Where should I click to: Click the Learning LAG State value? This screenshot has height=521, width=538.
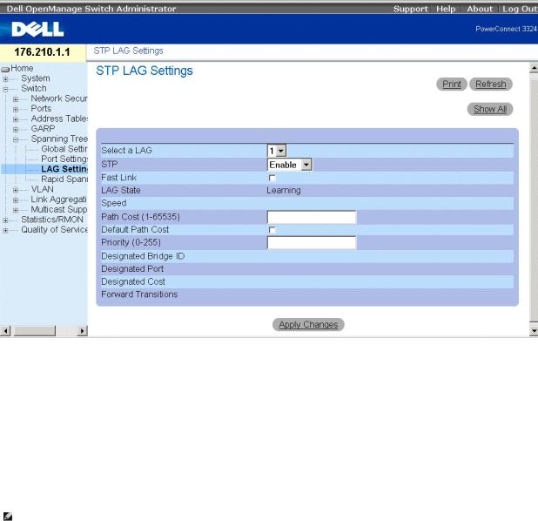coord(284,190)
